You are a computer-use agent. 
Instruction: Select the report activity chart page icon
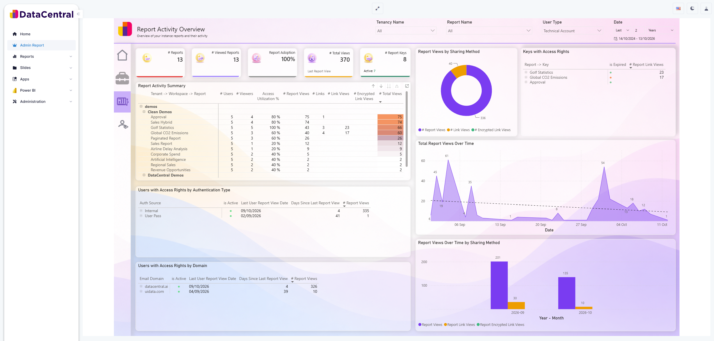click(x=122, y=101)
